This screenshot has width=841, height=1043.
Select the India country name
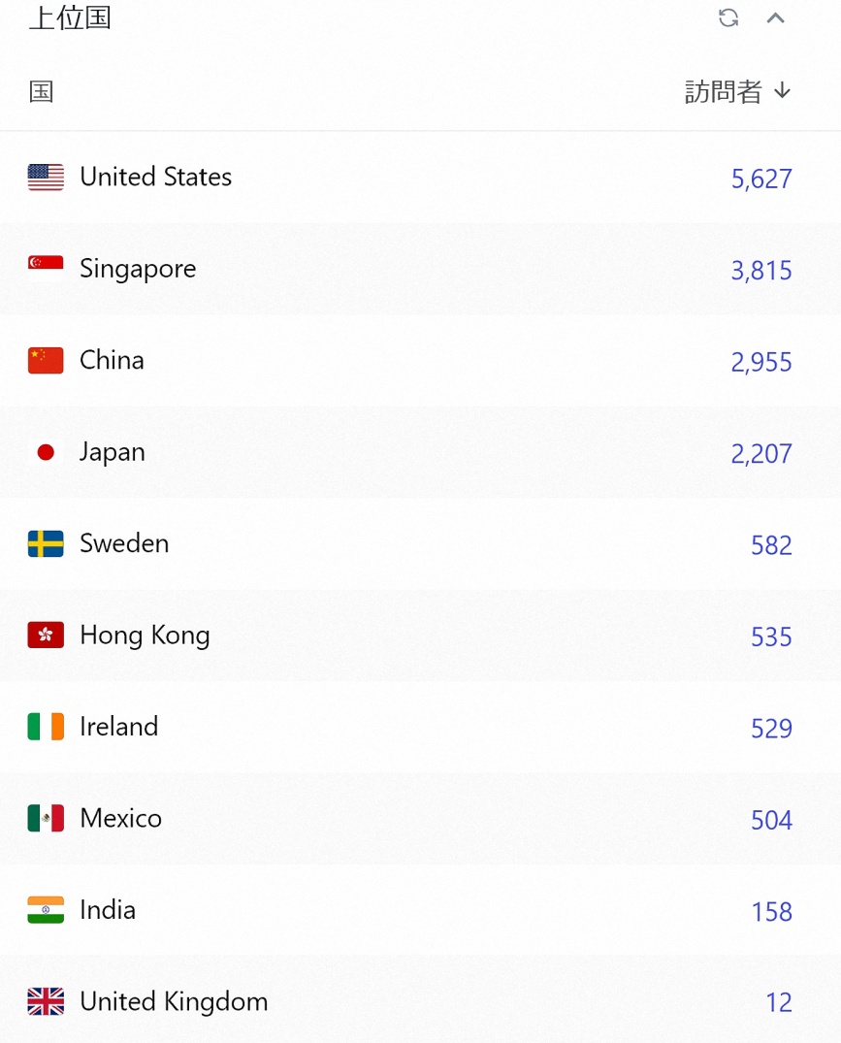pyautogui.click(x=108, y=910)
